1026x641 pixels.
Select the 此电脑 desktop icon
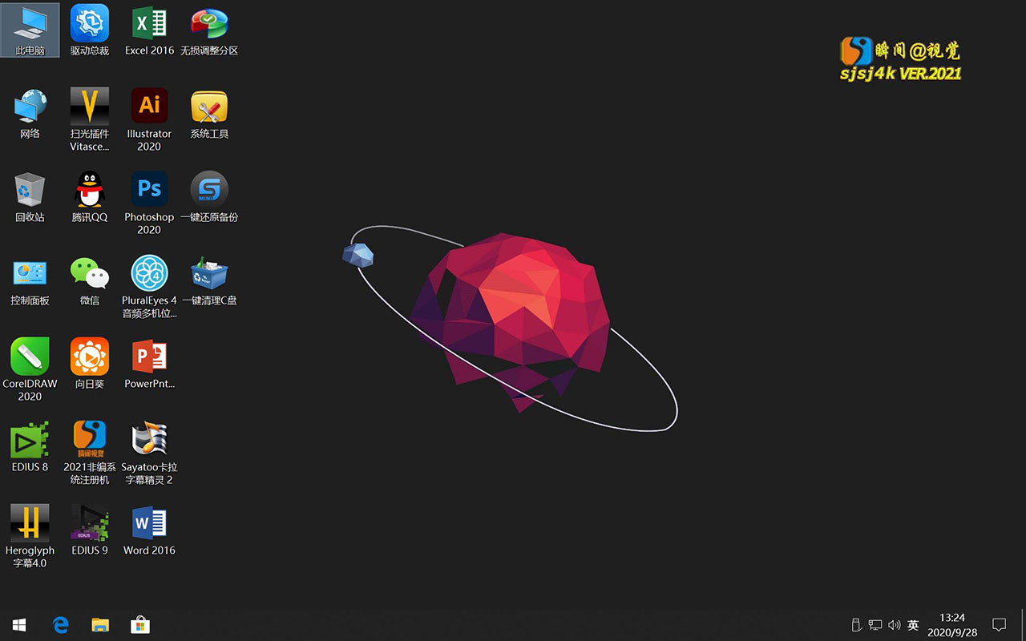(30, 30)
